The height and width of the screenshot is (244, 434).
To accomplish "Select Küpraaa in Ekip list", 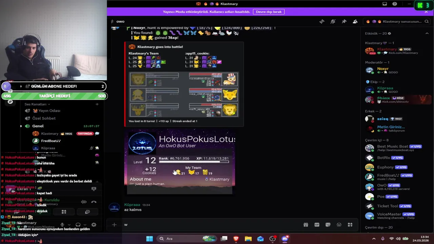I will click(397, 90).
